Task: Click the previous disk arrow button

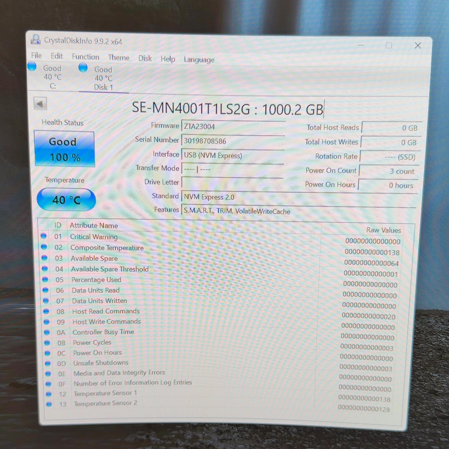Action: tap(40, 104)
